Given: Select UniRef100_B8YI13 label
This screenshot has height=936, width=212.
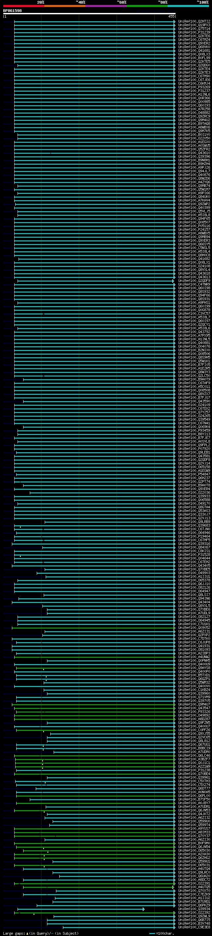Looking at the screenshot, I should [x=194, y=434].
